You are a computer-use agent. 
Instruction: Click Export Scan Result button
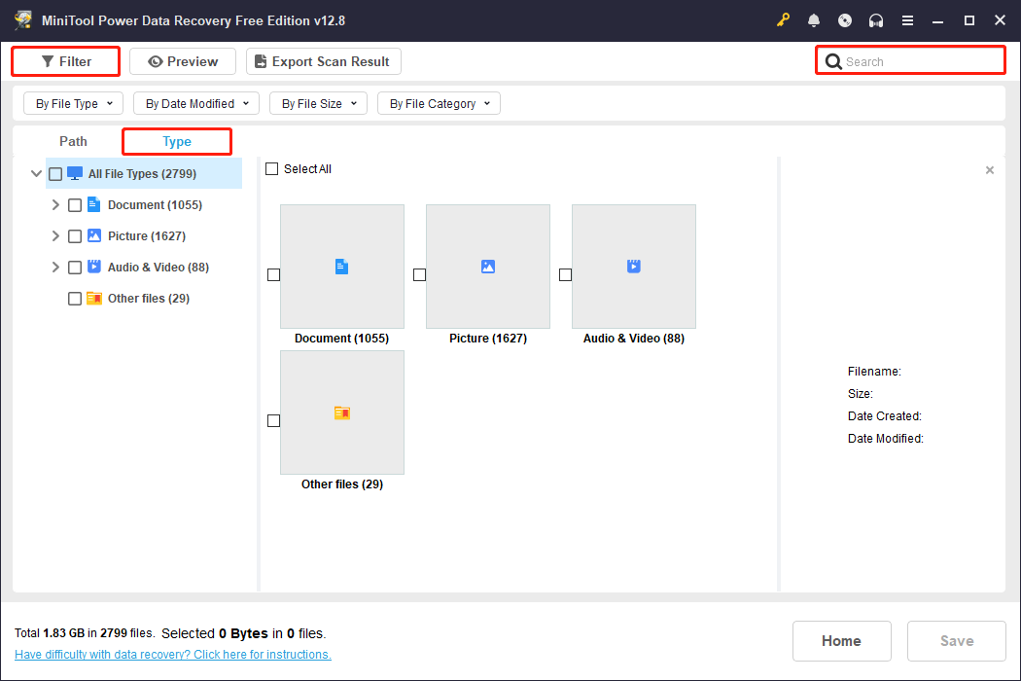(x=324, y=61)
